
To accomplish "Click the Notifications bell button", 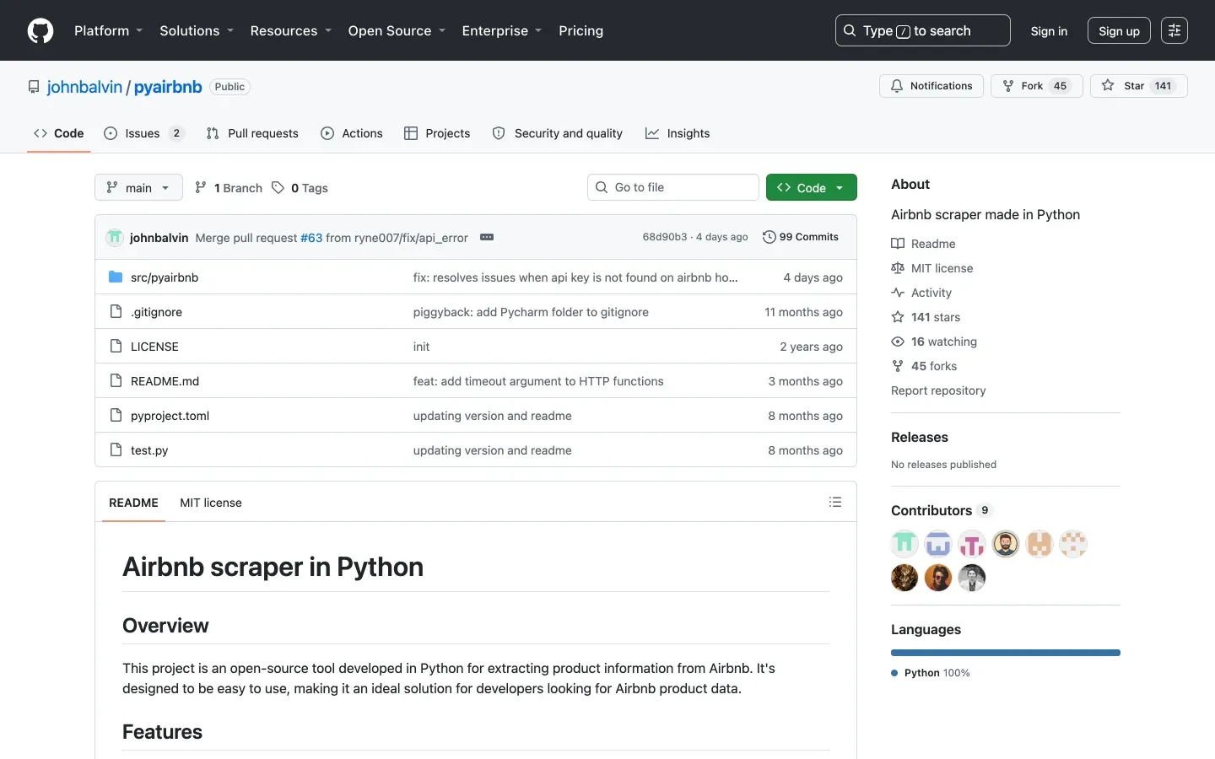I will coord(931,86).
